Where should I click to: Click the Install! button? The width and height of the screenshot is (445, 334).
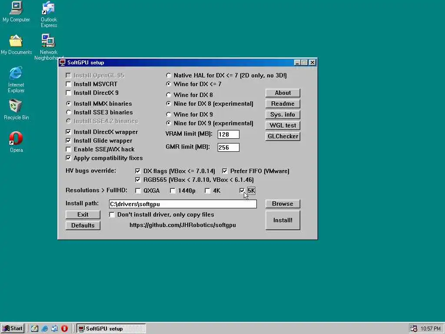click(x=282, y=220)
